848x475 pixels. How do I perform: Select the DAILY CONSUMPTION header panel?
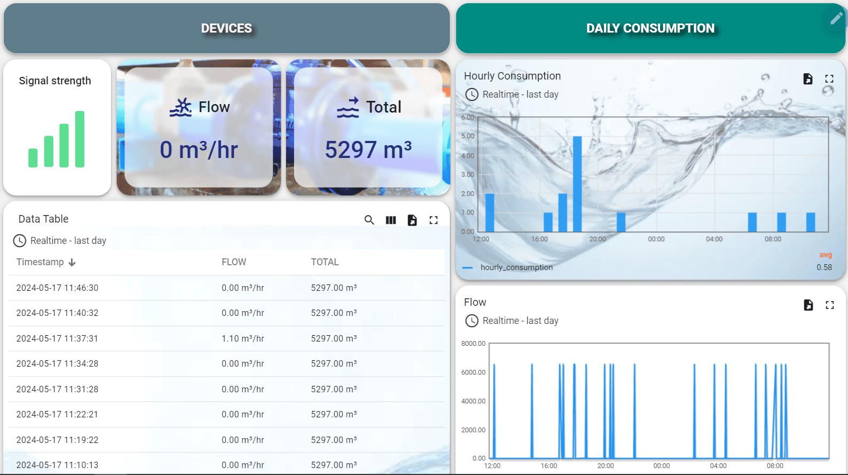pyautogui.click(x=650, y=28)
